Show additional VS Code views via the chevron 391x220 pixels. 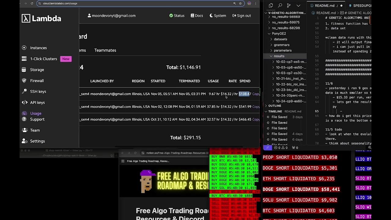coord(298,5)
